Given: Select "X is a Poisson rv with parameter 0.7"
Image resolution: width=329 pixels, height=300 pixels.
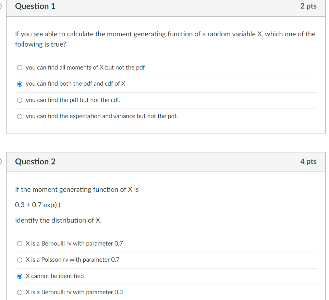Looking at the screenshot, I should [20, 260].
